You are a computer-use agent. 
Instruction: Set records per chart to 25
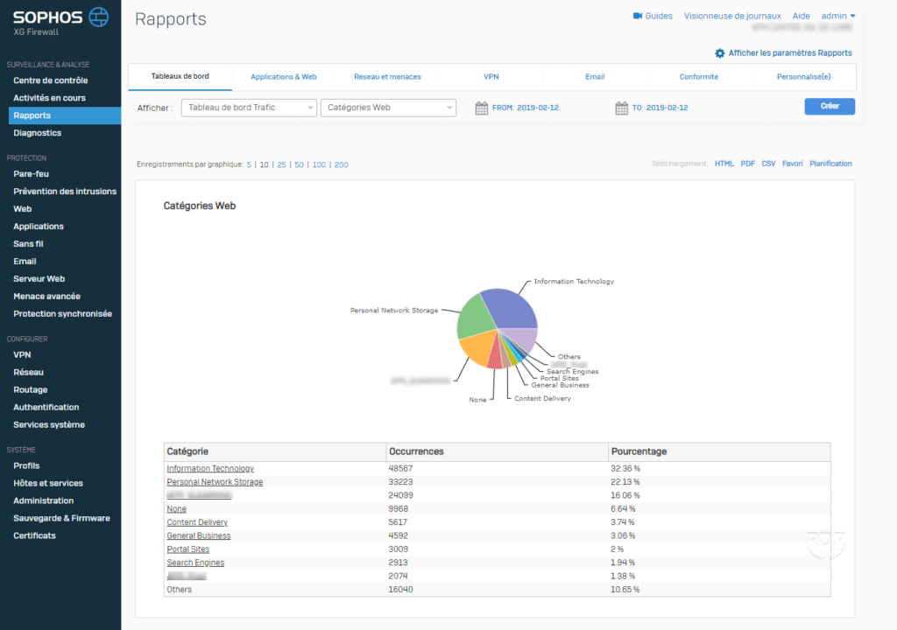pos(281,164)
